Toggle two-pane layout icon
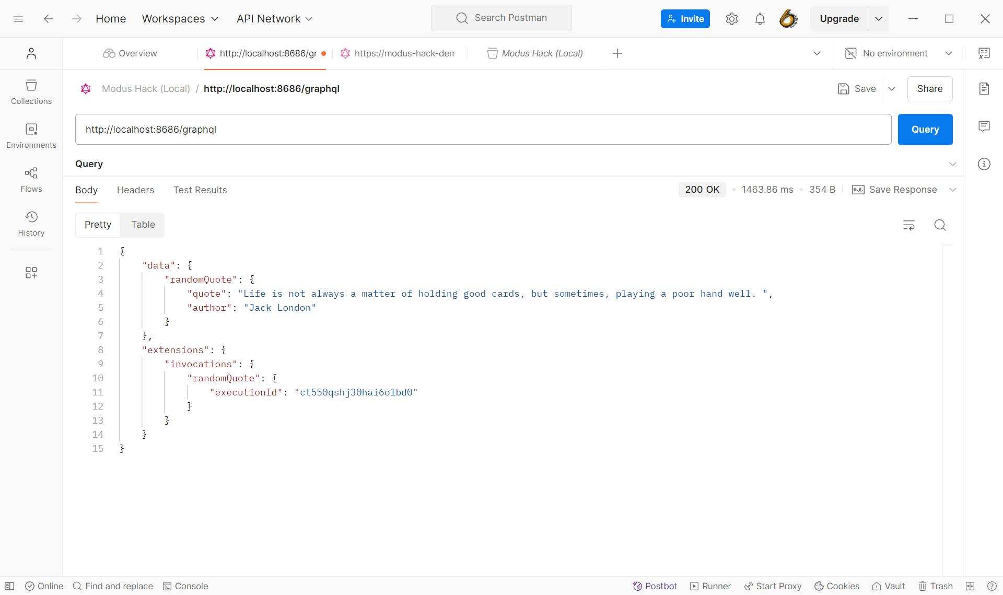 coord(970,586)
